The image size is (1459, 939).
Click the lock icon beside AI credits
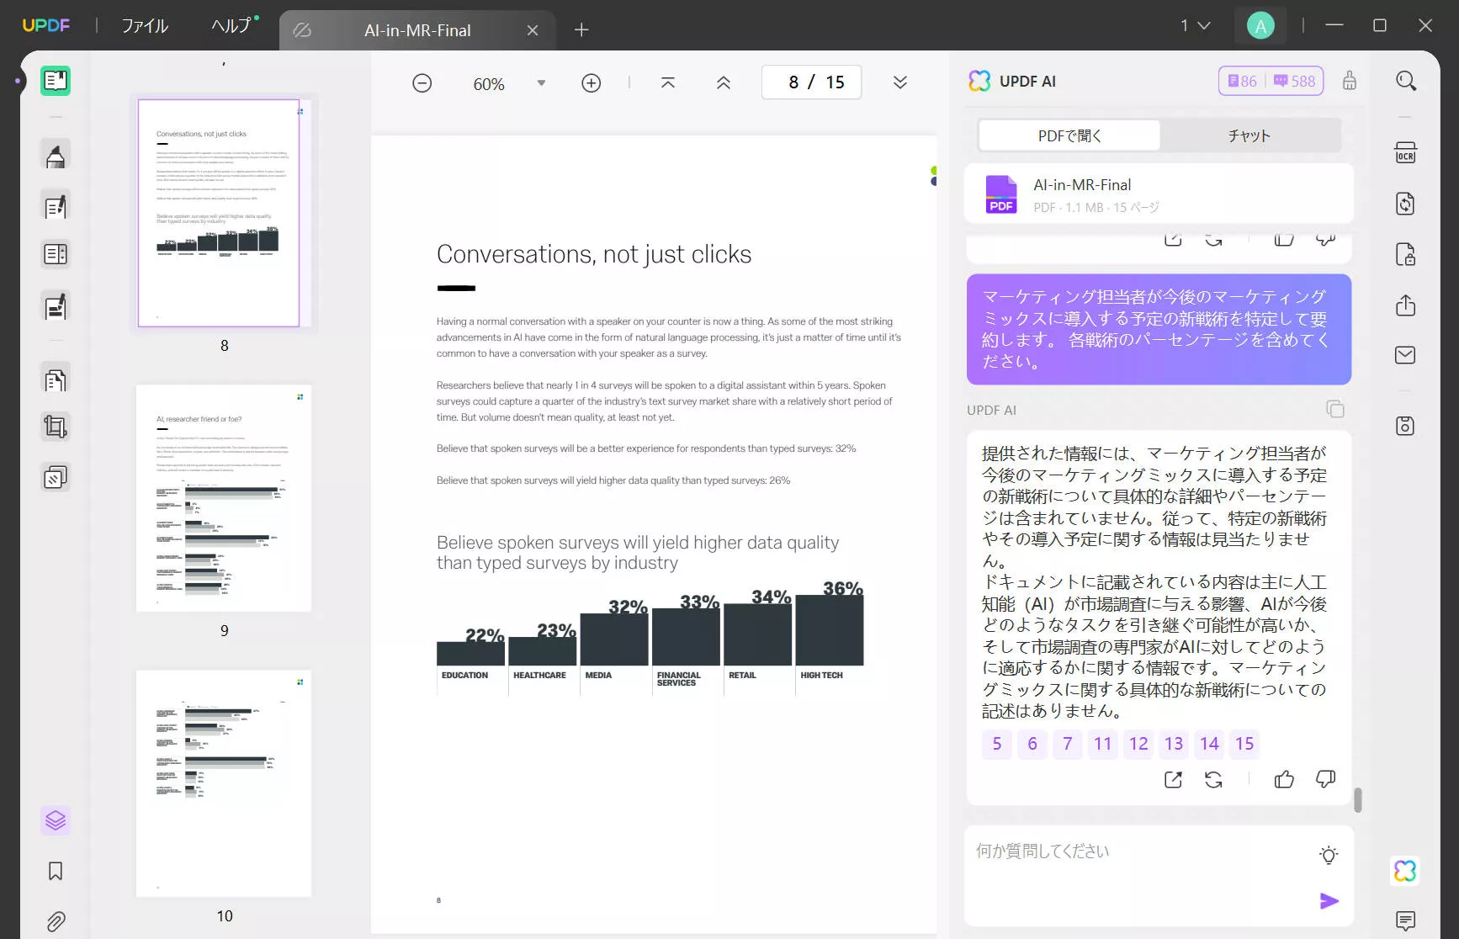tap(1350, 81)
